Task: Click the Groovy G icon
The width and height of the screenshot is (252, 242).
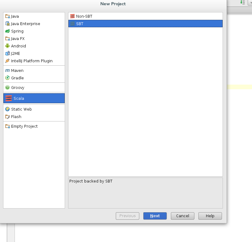Action: (7, 87)
